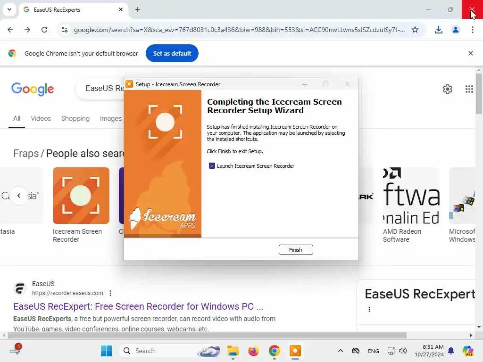Screen dimensions: 483x362
Task: Open widgets icon on taskbar
Action: pyautogui.click(x=16, y=350)
